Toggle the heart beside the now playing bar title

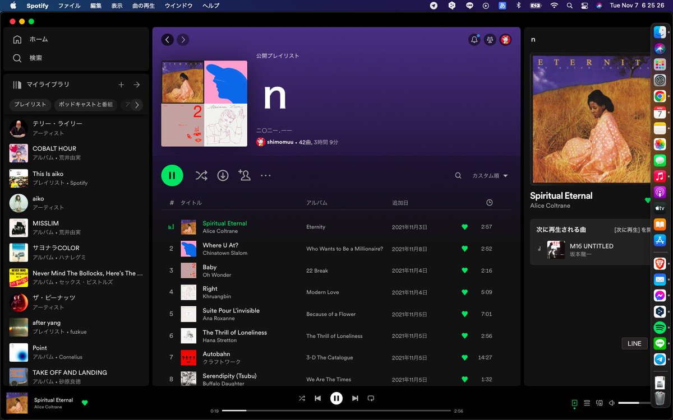(x=85, y=403)
